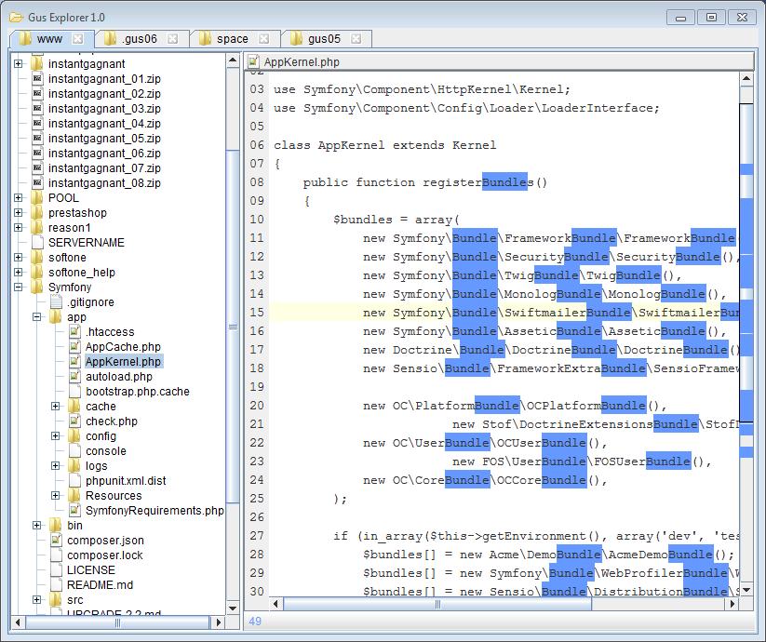The width and height of the screenshot is (766, 642).
Task: Click the .gitignore file icon
Action: (56, 302)
